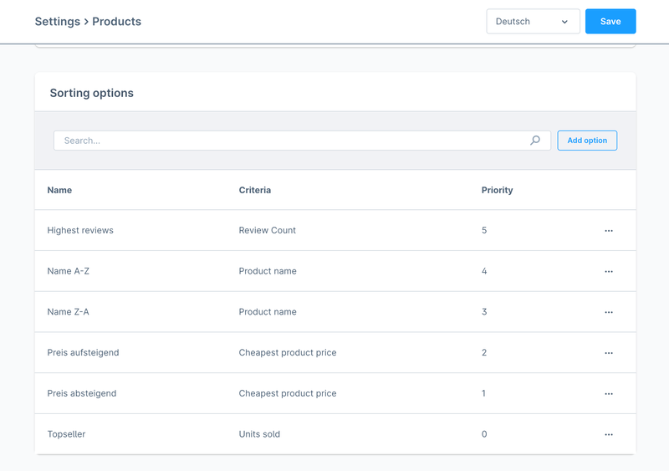669x471 pixels.
Task: Open actions menu for Preis aufsteigend
Action: 608,353
